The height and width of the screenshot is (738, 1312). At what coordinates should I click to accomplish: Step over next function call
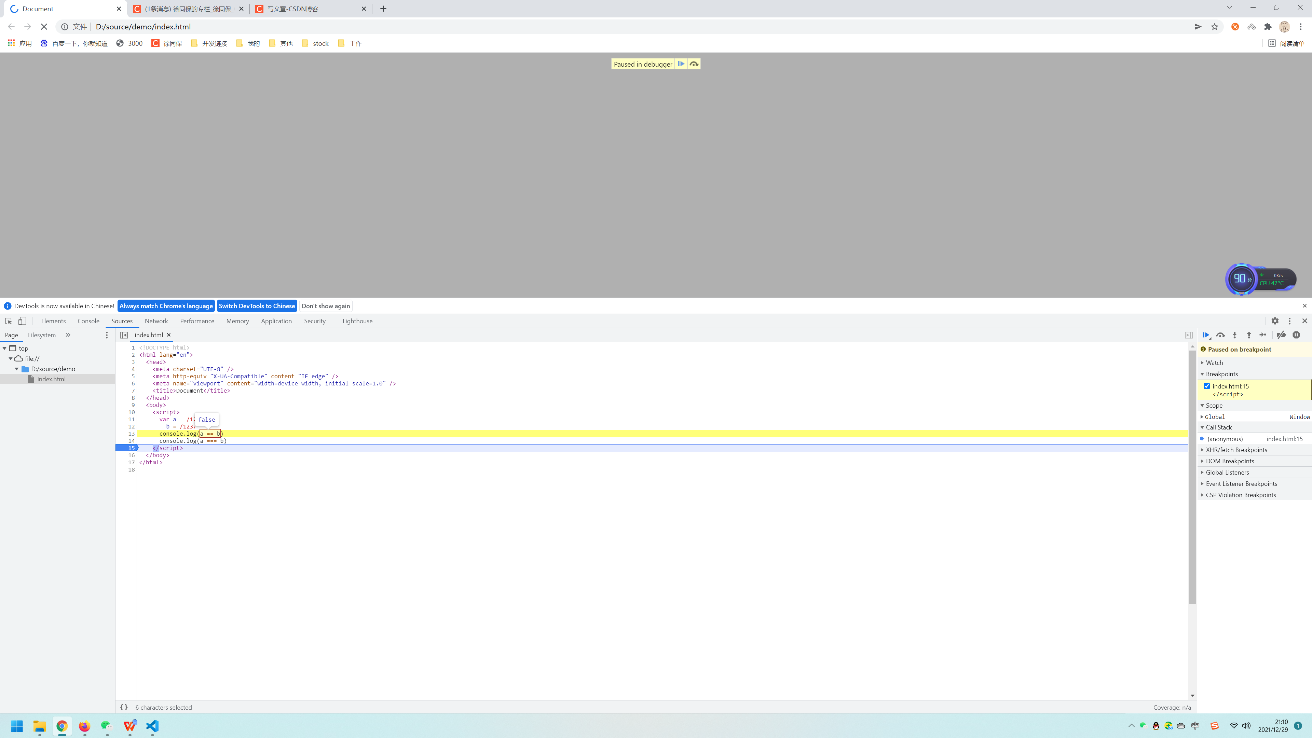click(x=1220, y=334)
